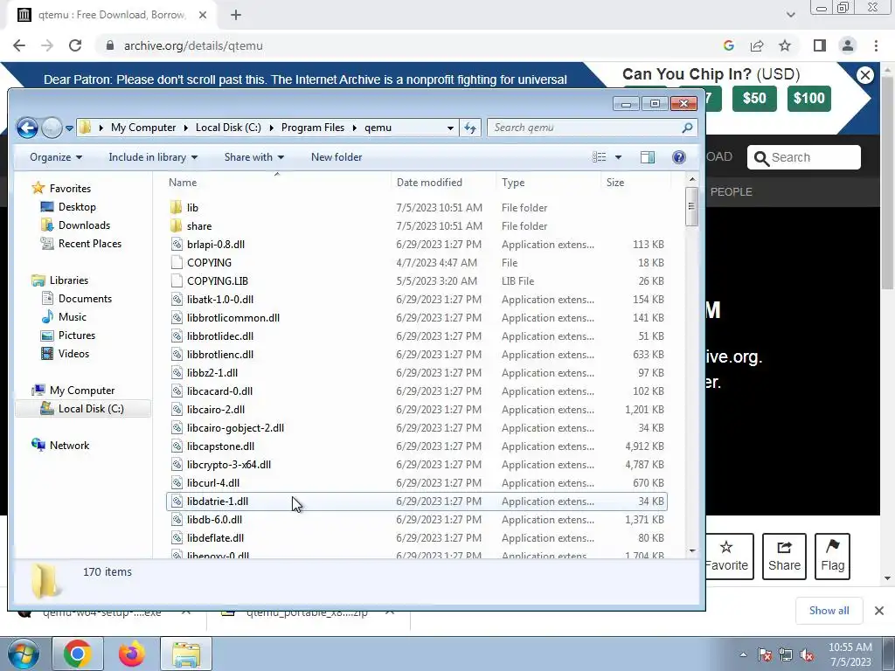895x671 pixels.
Task: Open Music library
Action: coord(72,316)
